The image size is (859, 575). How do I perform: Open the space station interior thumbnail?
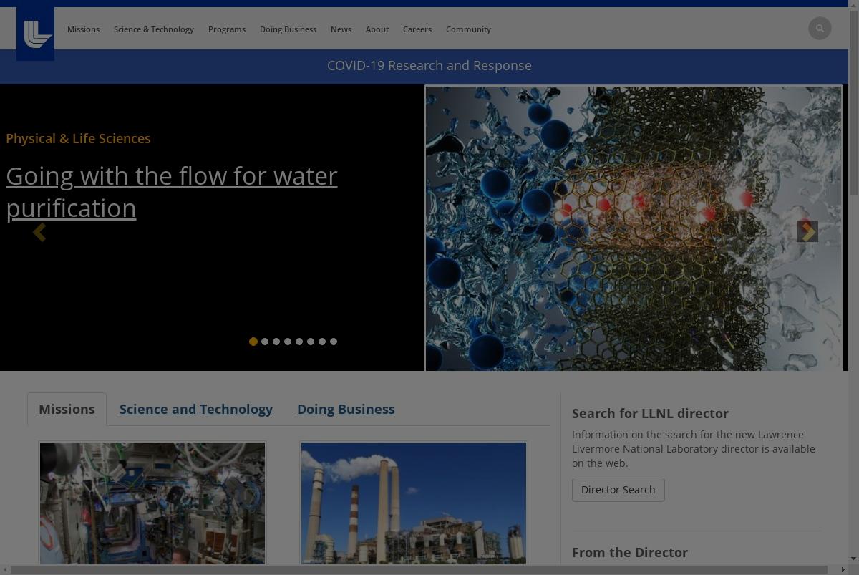point(152,503)
